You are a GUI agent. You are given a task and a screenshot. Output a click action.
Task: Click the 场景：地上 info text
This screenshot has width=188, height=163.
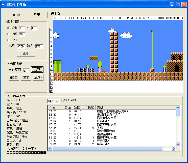[14, 108]
